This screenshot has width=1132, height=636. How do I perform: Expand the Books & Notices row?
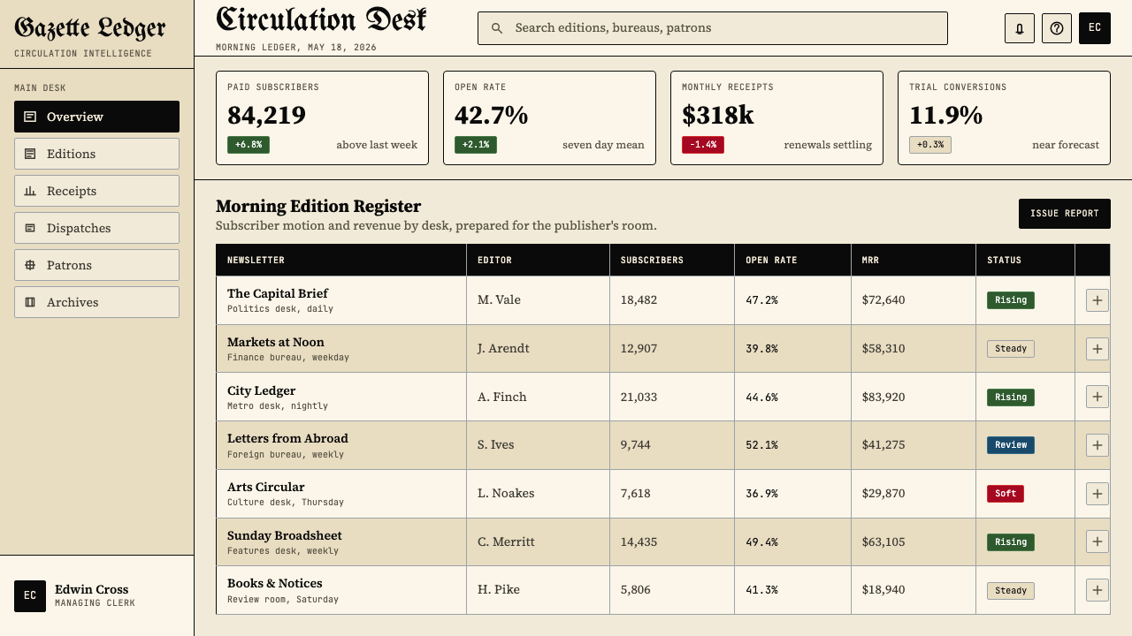point(1098,590)
